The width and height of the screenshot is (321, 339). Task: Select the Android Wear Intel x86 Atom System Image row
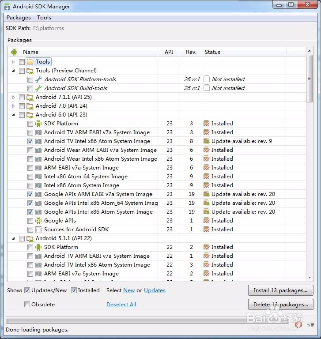point(157,159)
